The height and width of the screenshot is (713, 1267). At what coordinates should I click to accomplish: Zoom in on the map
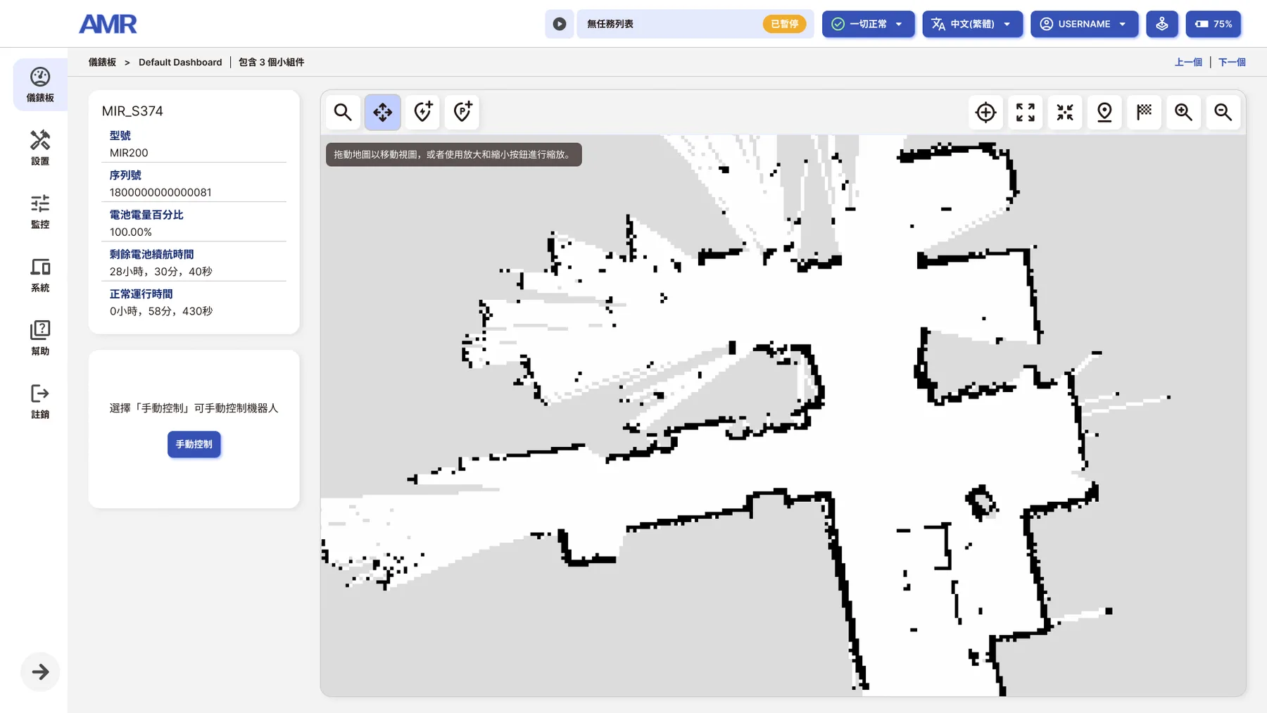click(x=1183, y=112)
